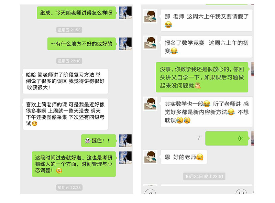275x203 pixels.
Task: Click the "星期五 22:23" timestamp label
Action: point(69,188)
